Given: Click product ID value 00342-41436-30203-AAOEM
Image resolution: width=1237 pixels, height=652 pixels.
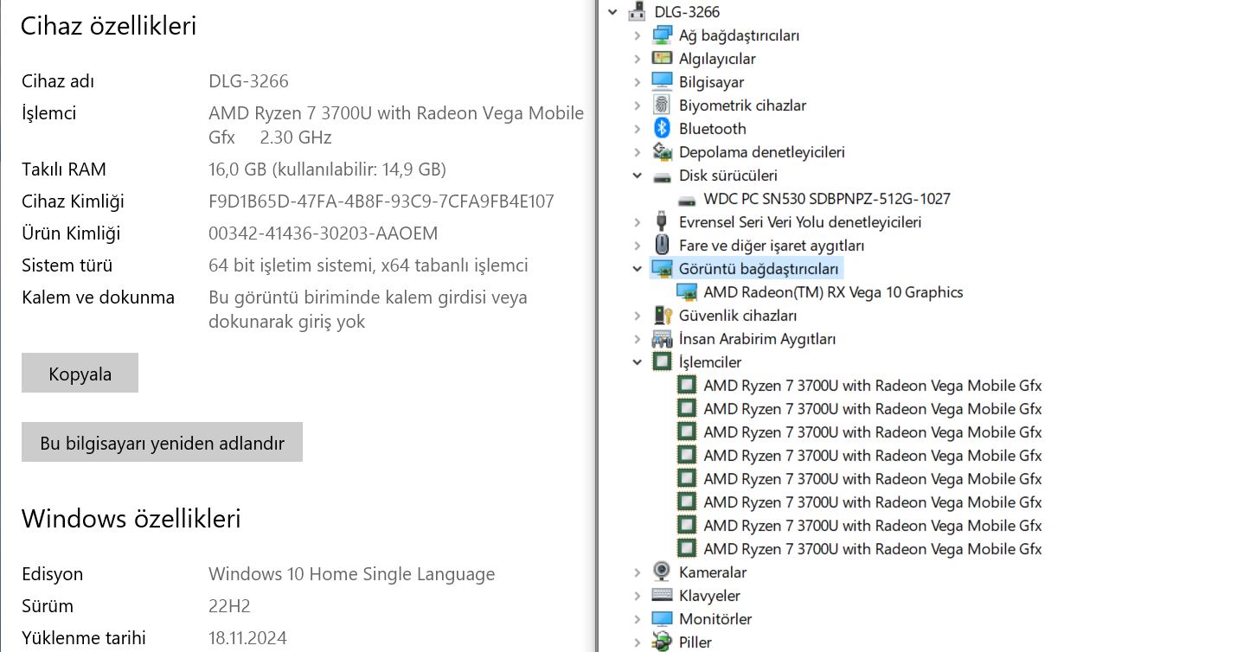Looking at the screenshot, I should 324,233.
